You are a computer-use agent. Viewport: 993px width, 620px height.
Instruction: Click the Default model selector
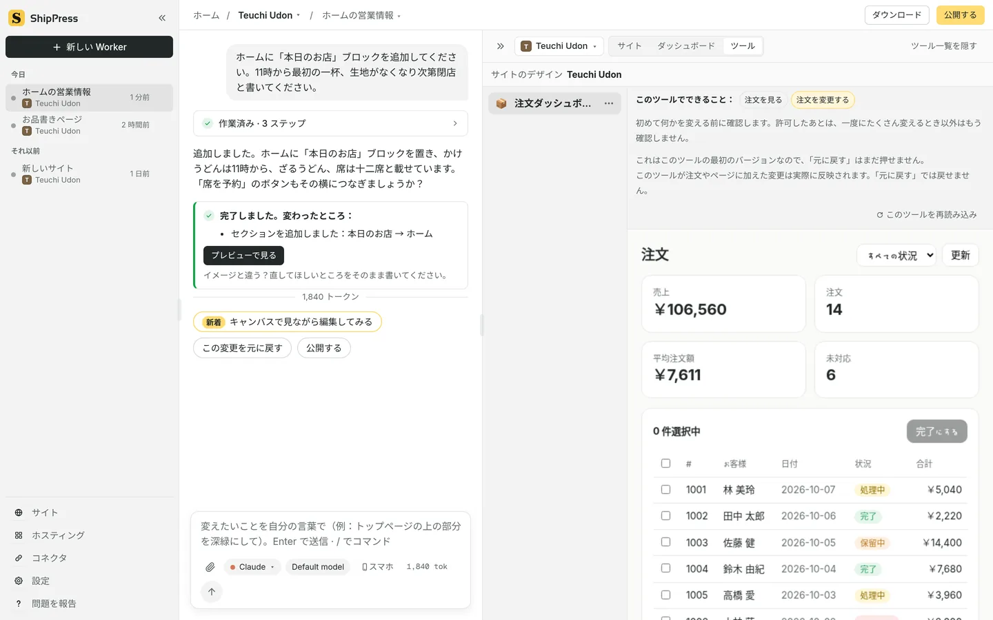318,567
